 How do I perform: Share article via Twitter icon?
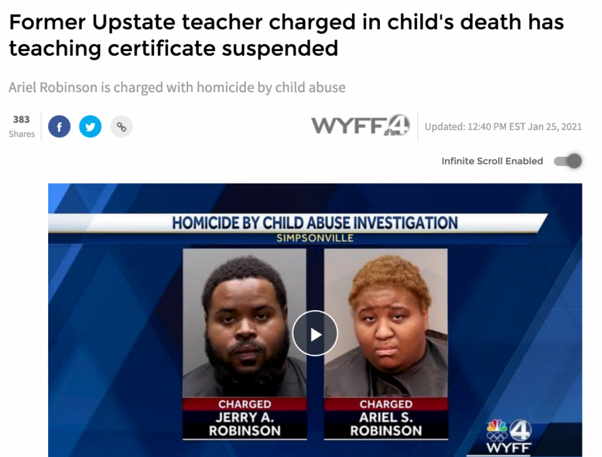(90, 127)
